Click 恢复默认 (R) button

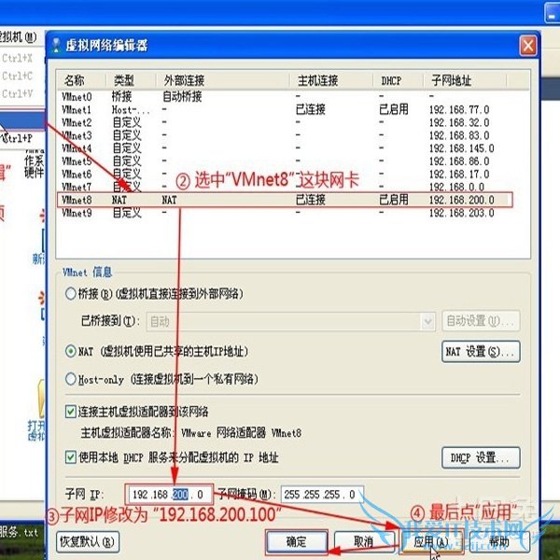(x=88, y=541)
